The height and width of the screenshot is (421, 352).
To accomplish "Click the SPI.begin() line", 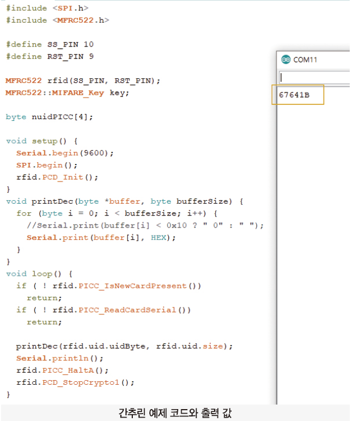I will point(47,166).
